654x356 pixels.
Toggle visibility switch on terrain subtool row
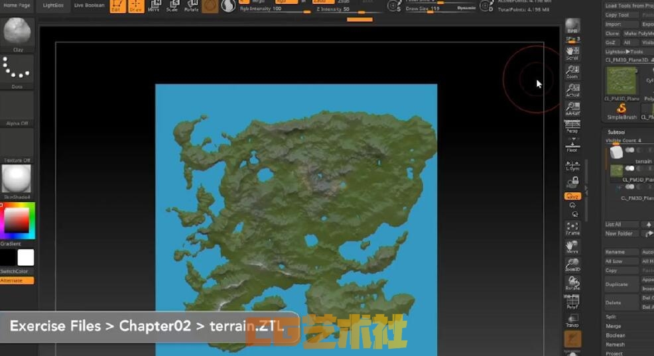click(x=630, y=150)
